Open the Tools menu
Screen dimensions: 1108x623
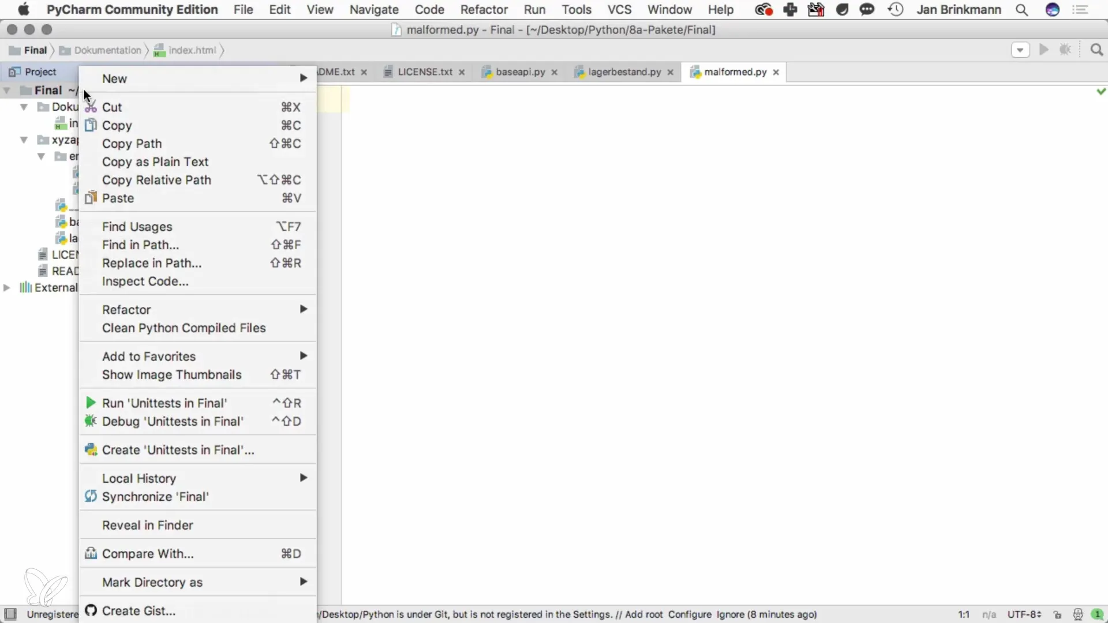point(577,10)
